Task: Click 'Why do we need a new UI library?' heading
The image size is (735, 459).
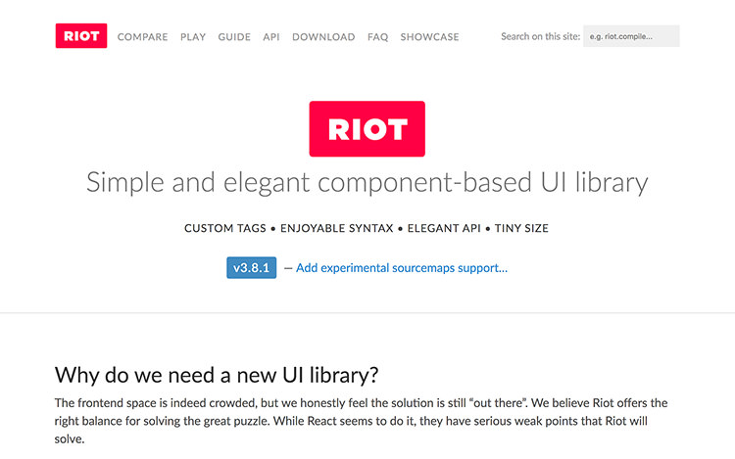Action: coord(217,375)
